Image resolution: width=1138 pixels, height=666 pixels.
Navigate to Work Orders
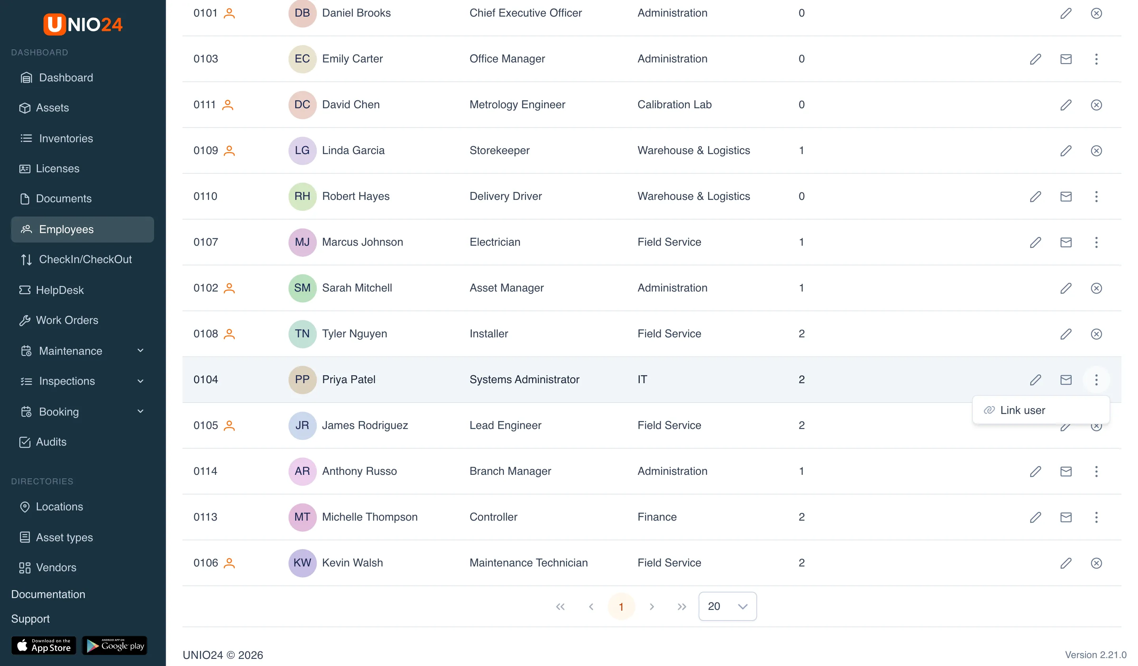click(x=82, y=320)
